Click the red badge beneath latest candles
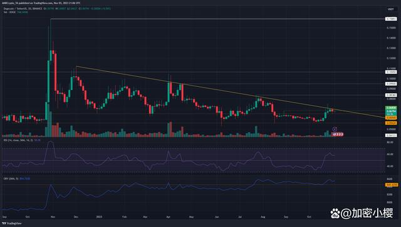401x227 pixels. [337, 134]
